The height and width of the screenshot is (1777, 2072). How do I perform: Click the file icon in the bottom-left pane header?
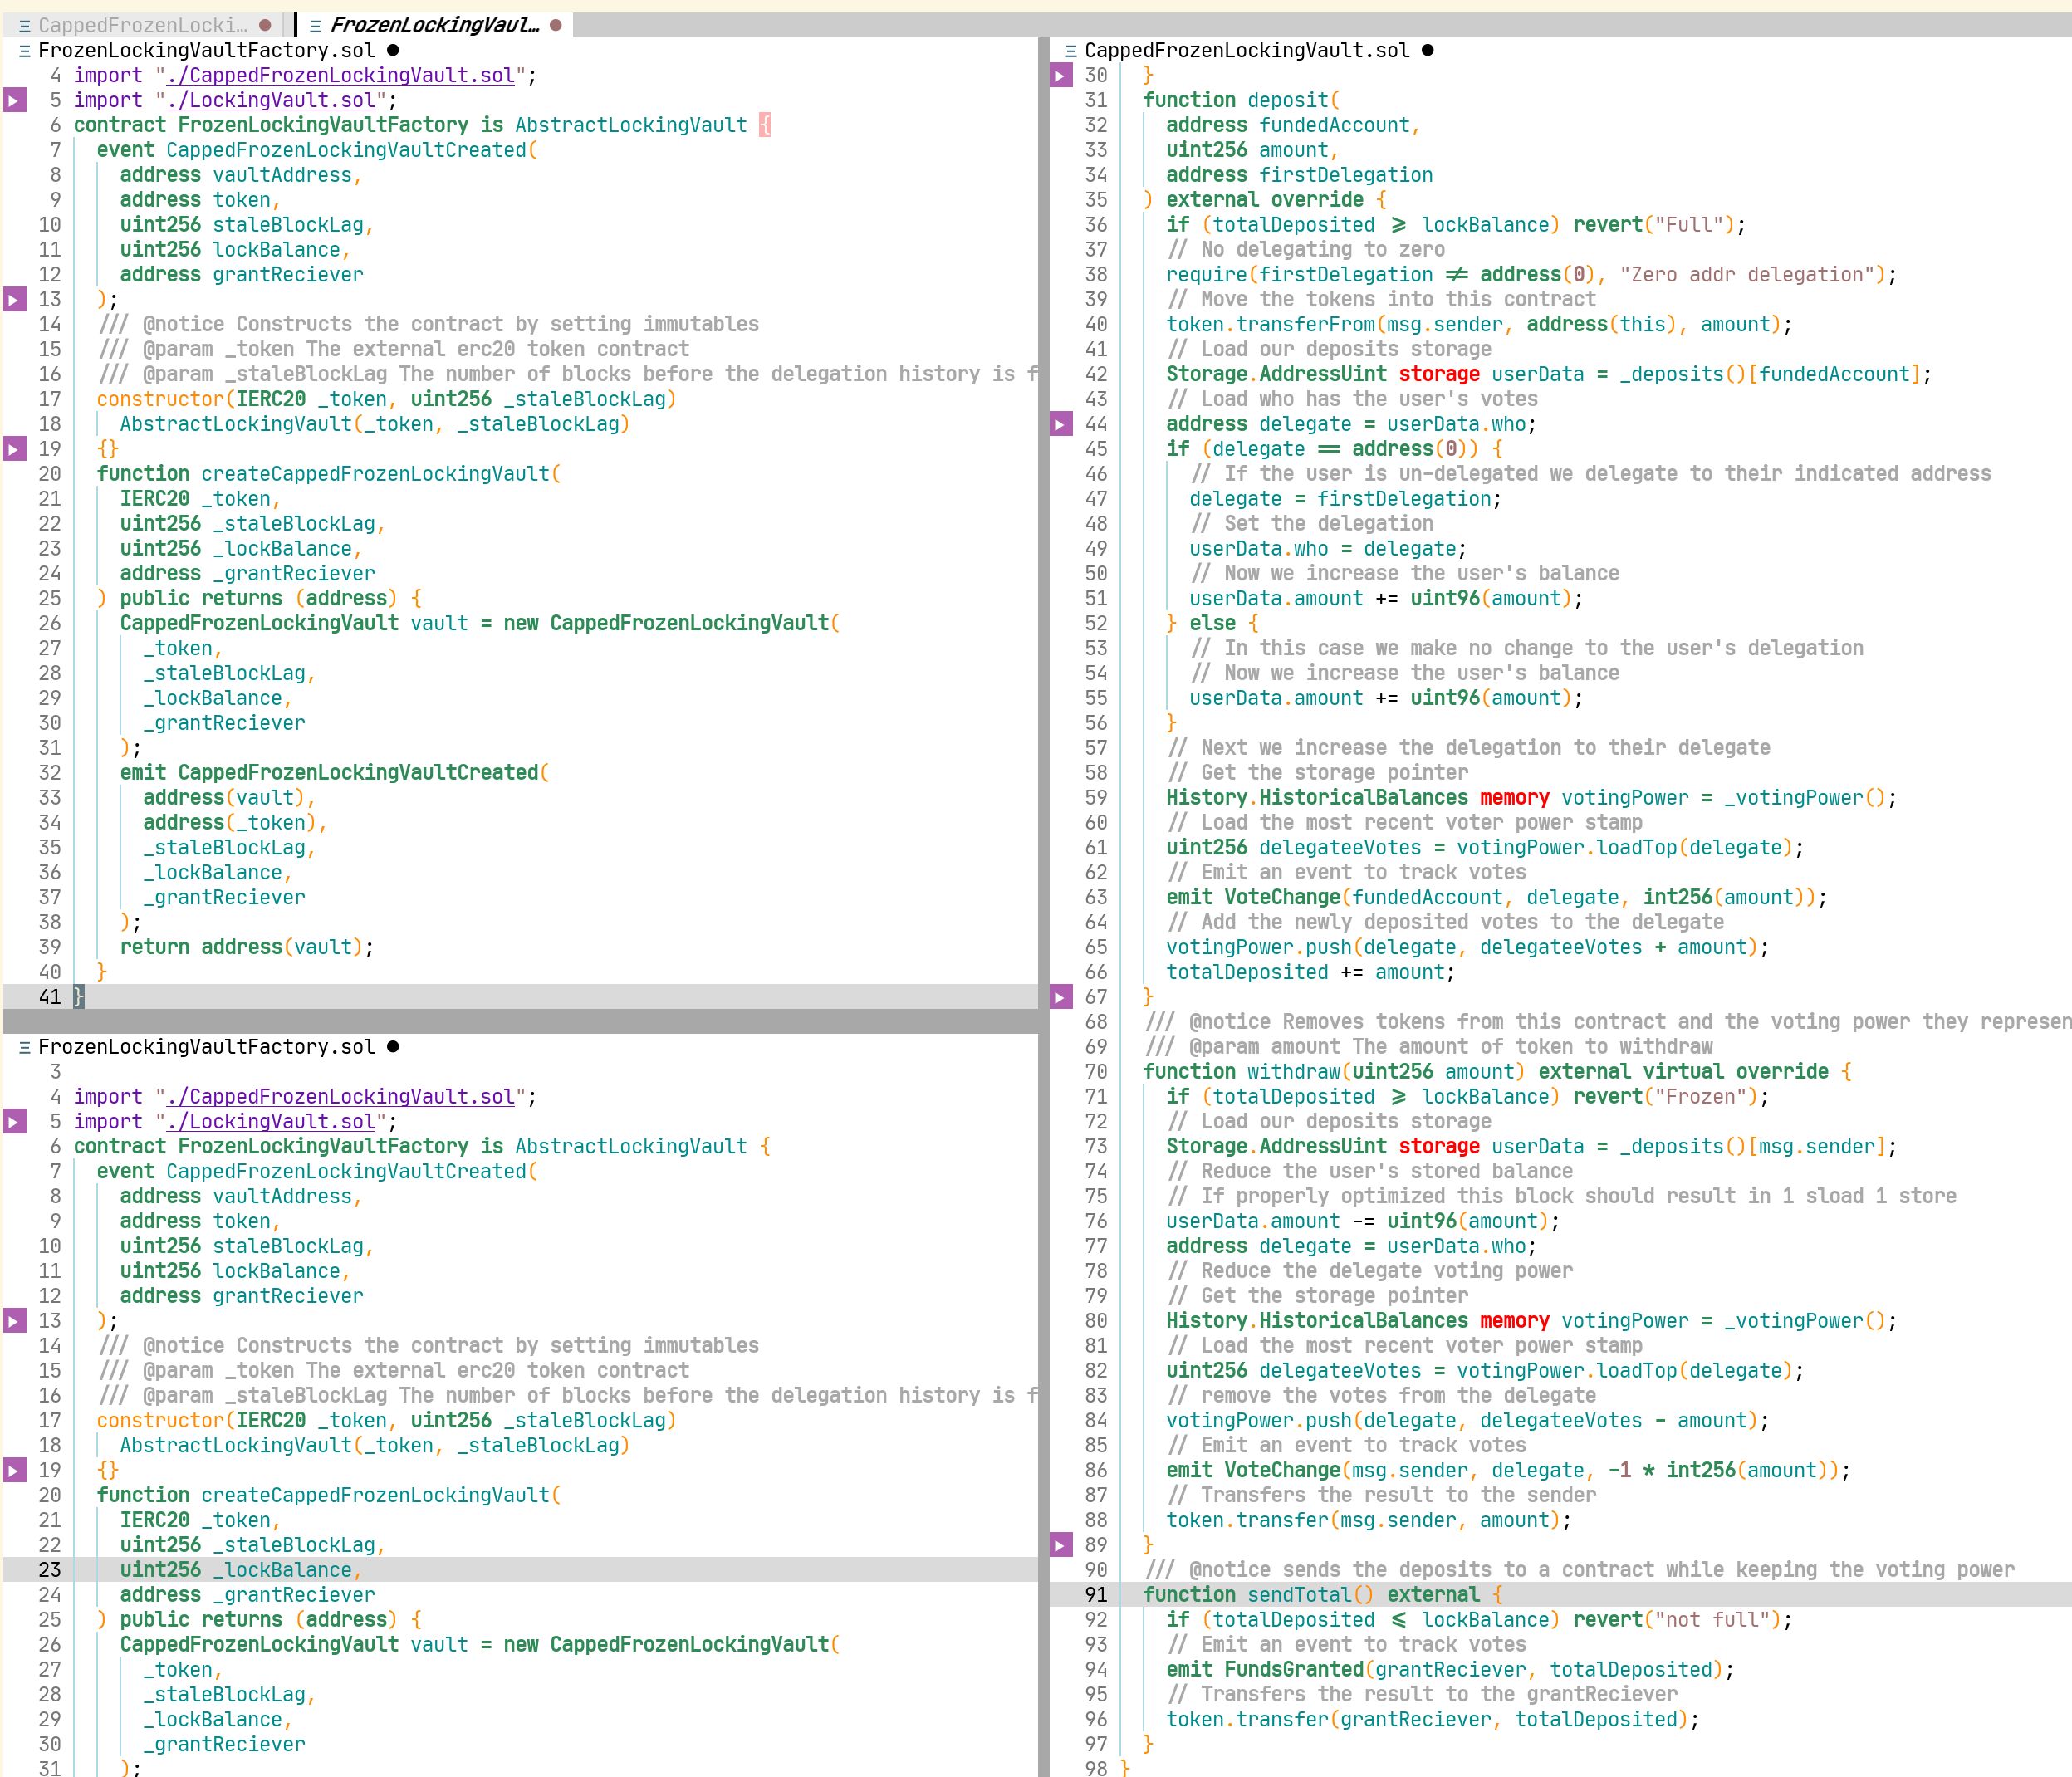tap(24, 1047)
